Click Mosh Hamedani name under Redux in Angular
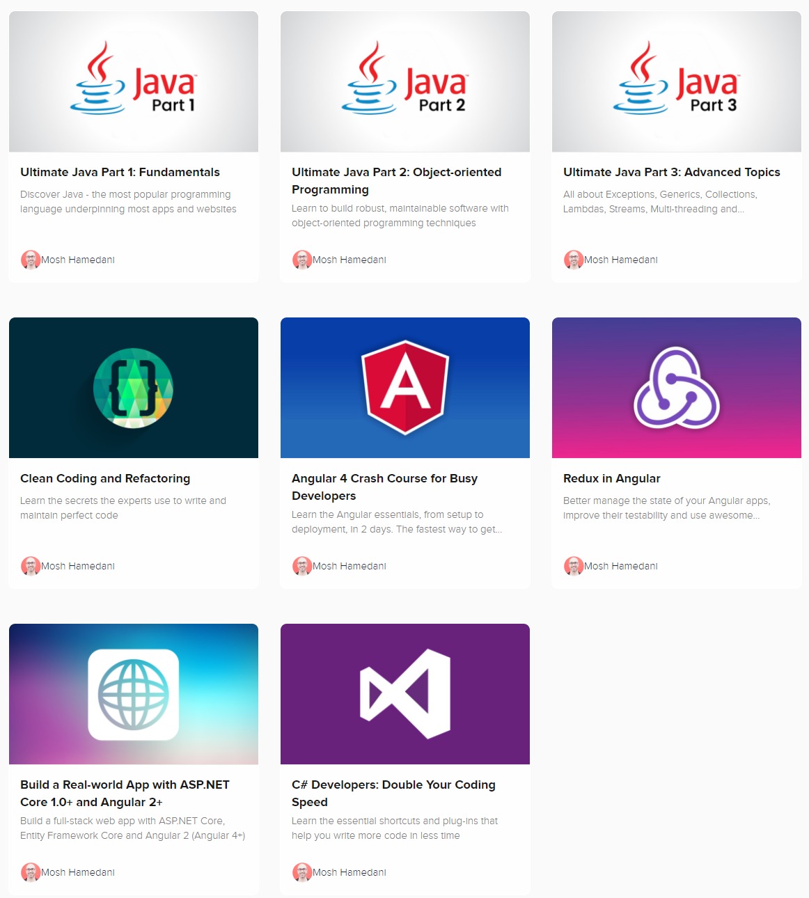This screenshot has height=898, width=809. tap(621, 566)
